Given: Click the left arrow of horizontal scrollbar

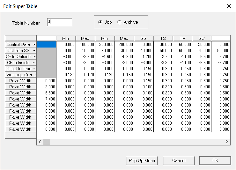Looking at the screenshot, I should [40, 142].
